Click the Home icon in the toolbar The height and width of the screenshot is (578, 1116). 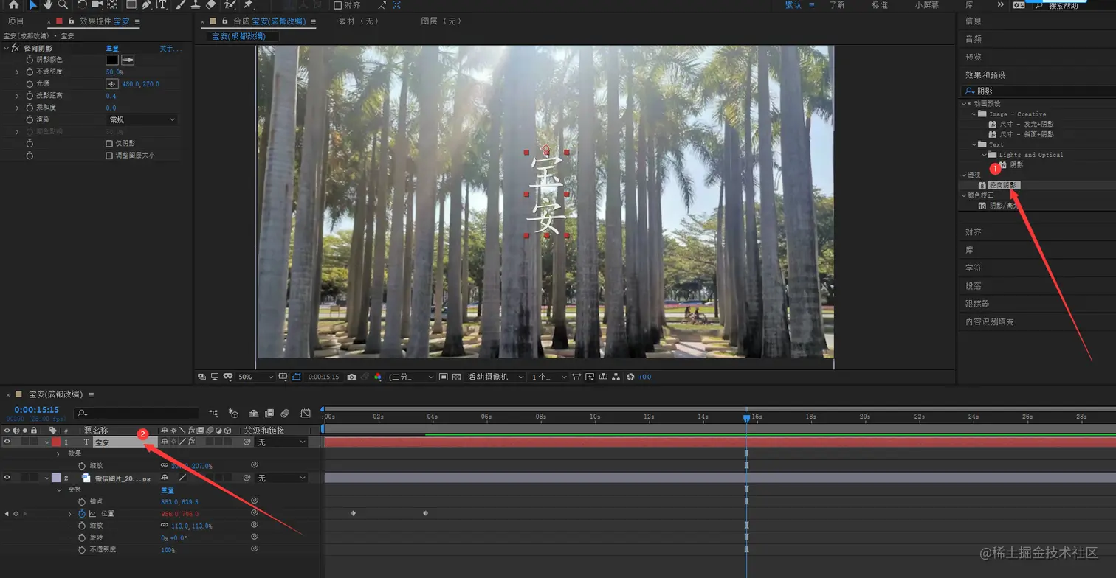13,4
